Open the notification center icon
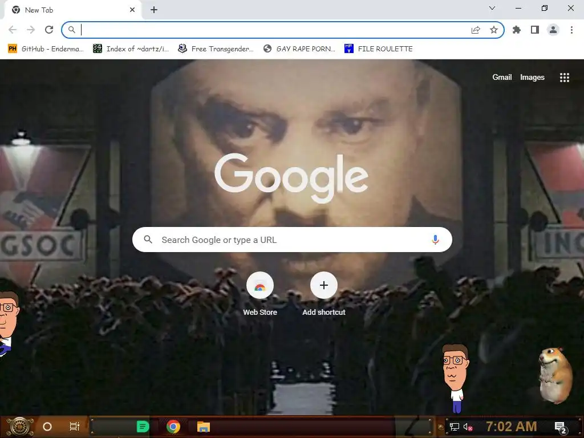The image size is (584, 438). tap(560, 428)
